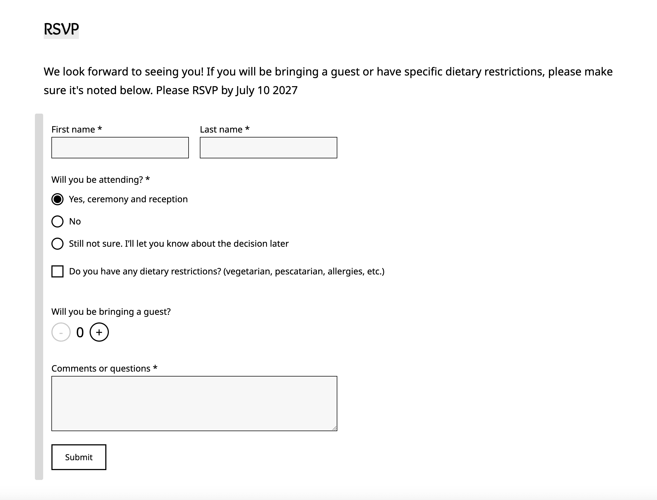This screenshot has width=657, height=500.
Task: Click the guest count number 0
Action: pyautogui.click(x=80, y=332)
